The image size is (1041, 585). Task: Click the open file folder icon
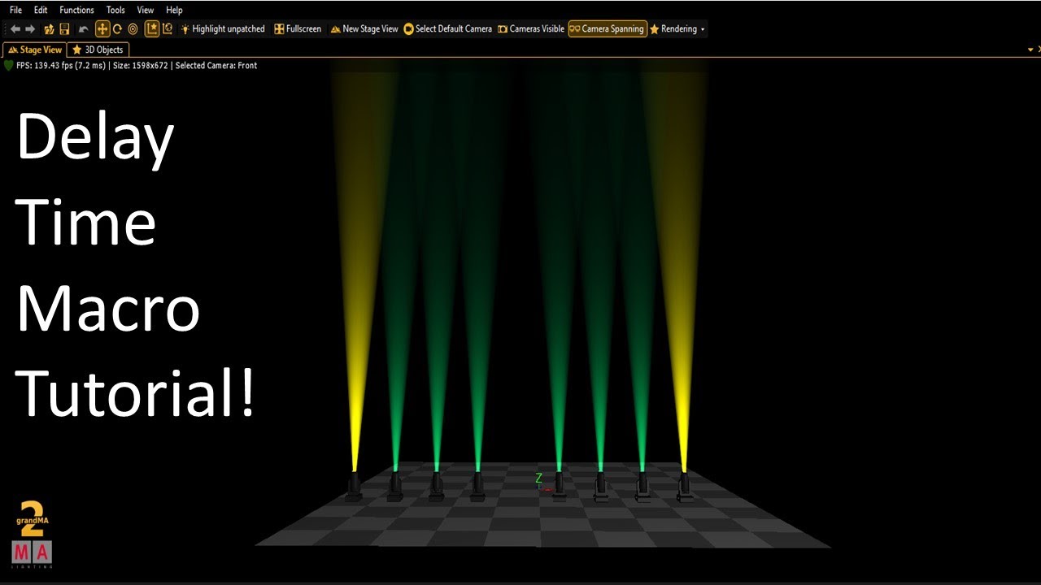[x=49, y=28]
